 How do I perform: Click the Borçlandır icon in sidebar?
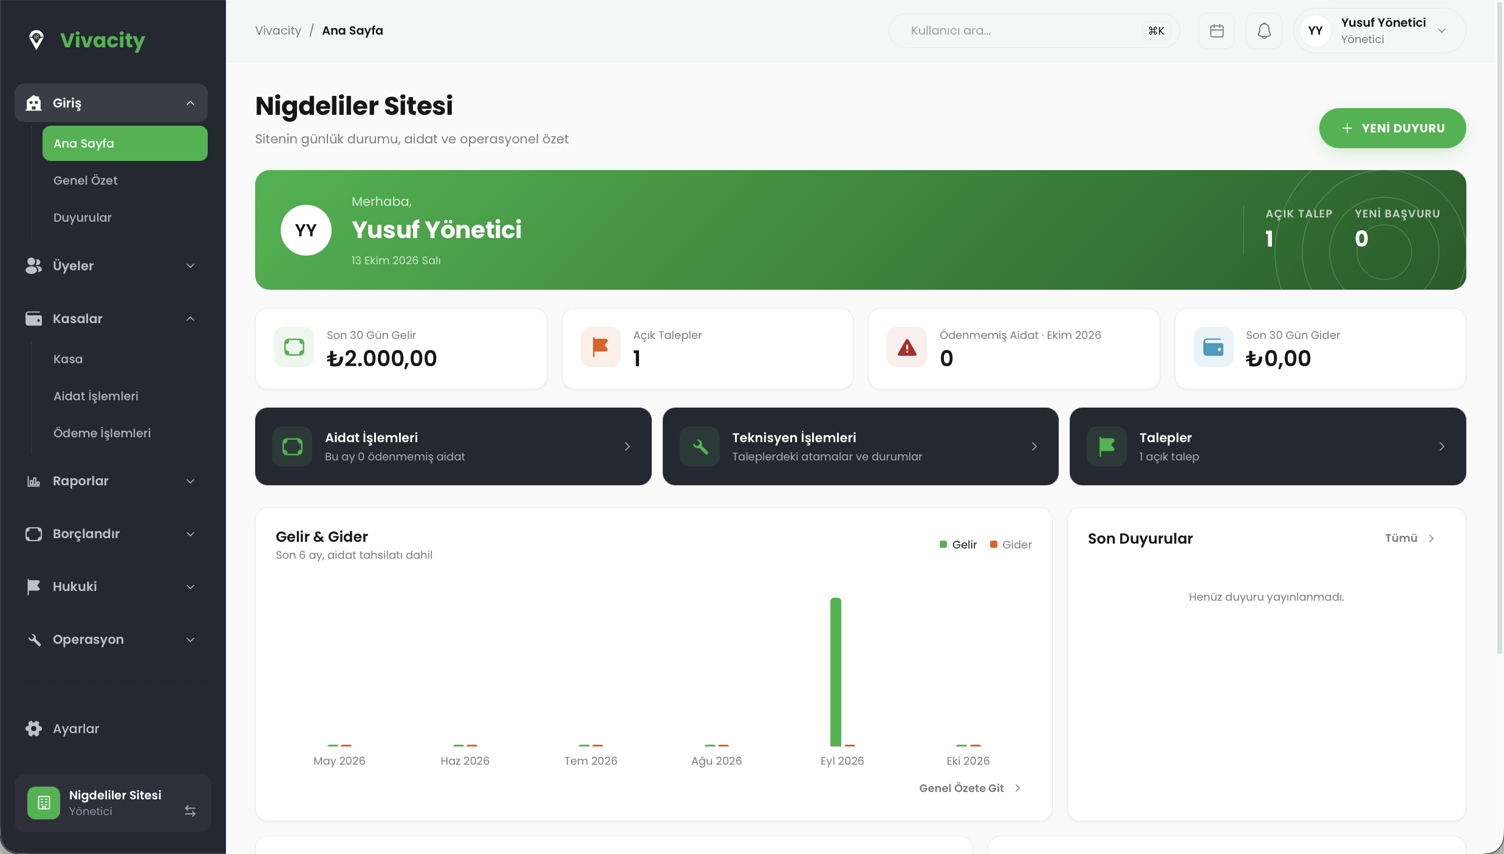coord(34,534)
